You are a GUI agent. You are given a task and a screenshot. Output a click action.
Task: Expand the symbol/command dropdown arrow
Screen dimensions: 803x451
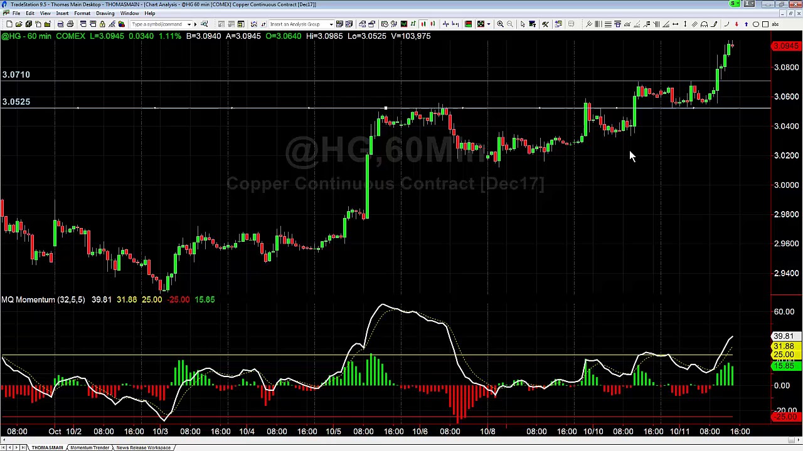coord(189,24)
